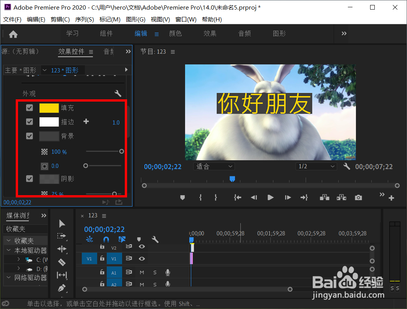Uncheck the 描边 stroke checkbox
Image resolution: width=407 pixels, height=309 pixels.
click(30, 122)
